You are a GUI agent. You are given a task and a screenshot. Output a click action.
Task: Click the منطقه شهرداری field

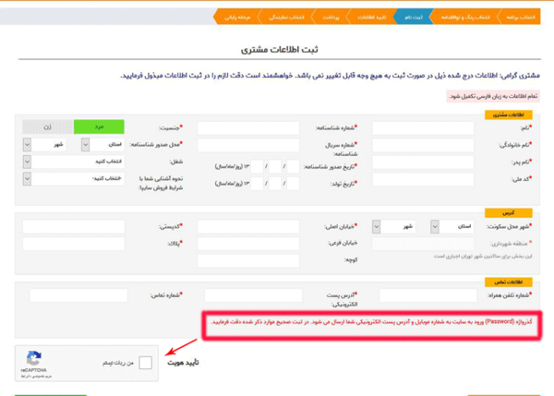423,244
